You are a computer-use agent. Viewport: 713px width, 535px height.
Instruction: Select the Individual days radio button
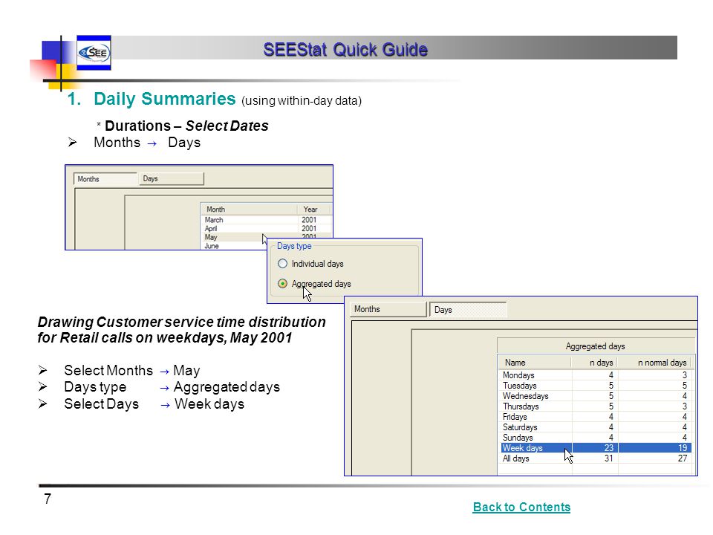click(282, 264)
